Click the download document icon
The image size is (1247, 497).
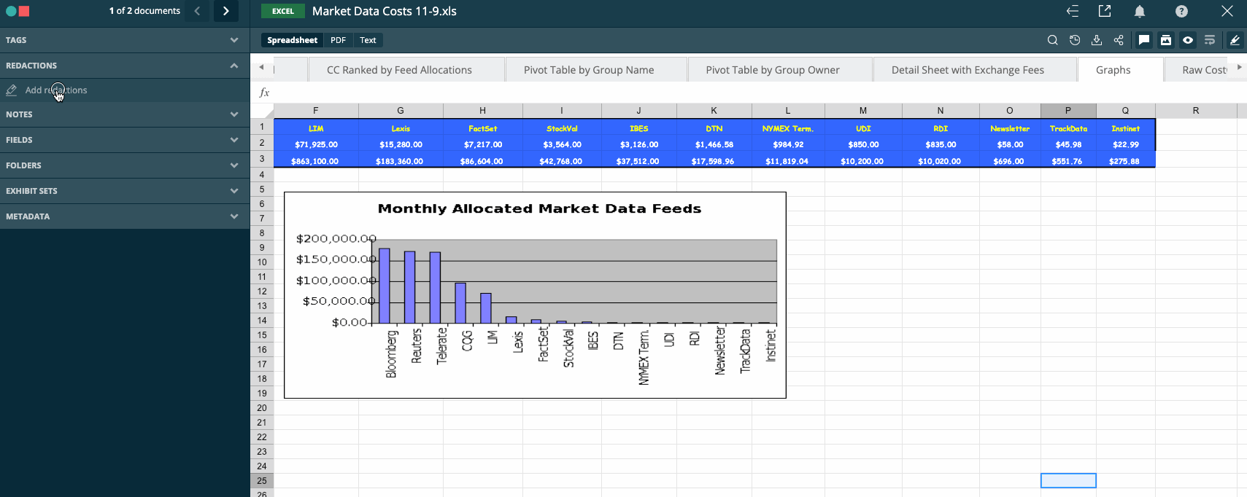(x=1097, y=40)
